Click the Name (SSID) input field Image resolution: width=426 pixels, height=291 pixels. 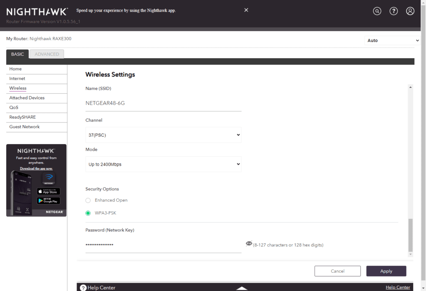click(163, 103)
